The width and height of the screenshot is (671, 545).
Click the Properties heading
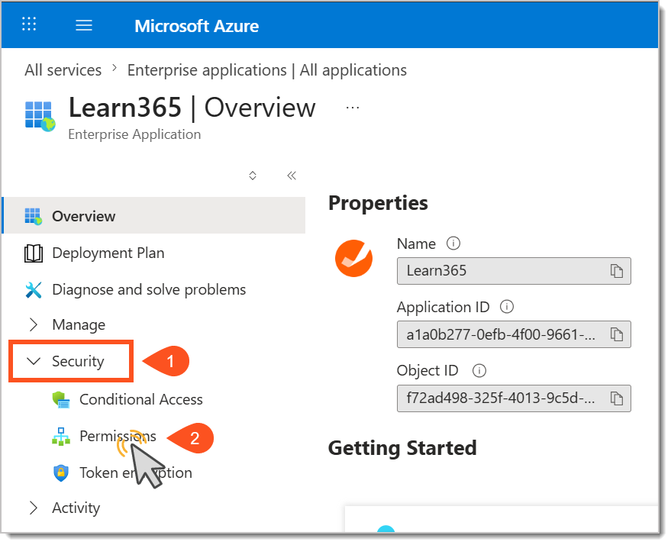pyautogui.click(x=378, y=203)
